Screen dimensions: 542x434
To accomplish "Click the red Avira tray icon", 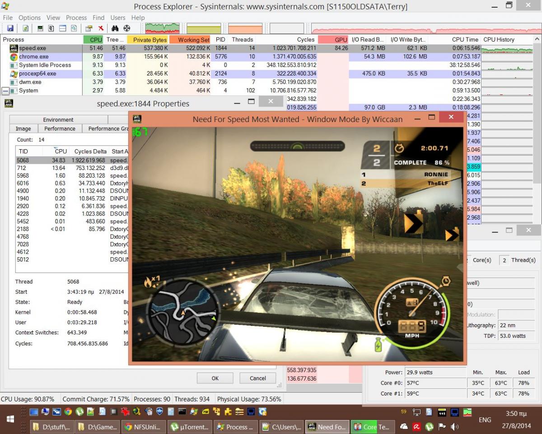I will point(416,426).
